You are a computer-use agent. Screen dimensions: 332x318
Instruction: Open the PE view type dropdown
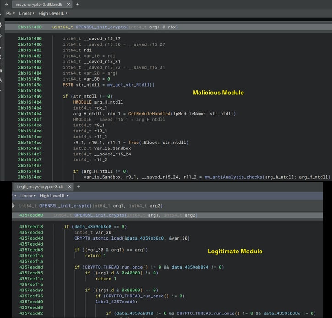coord(11,13)
